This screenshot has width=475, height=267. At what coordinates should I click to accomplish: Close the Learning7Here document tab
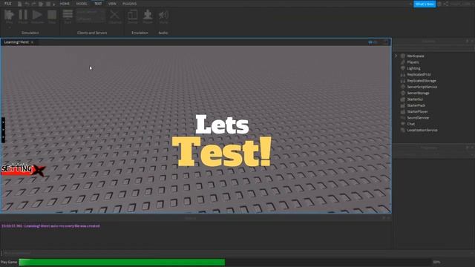coord(32,42)
